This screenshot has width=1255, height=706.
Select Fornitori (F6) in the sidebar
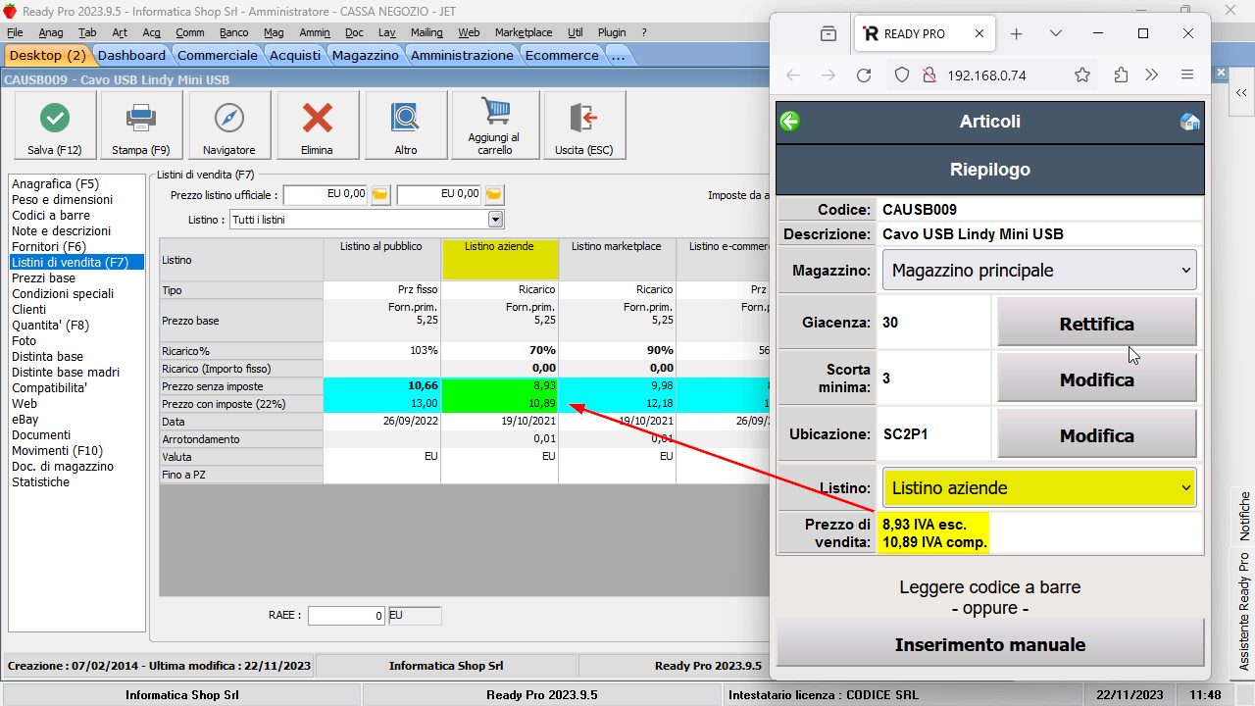tap(49, 246)
